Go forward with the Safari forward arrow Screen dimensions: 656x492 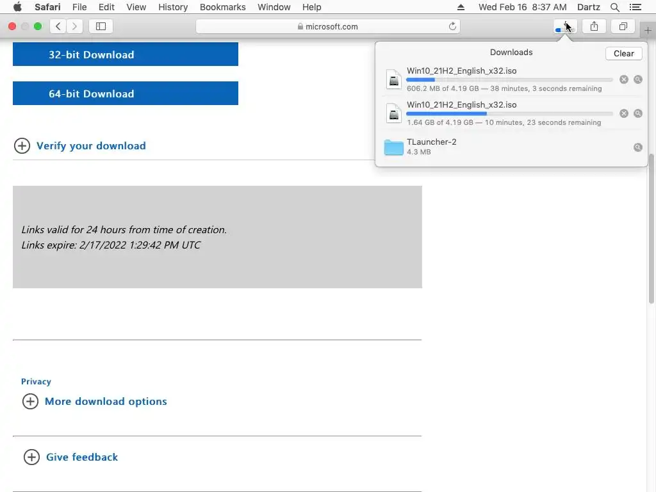[x=74, y=26]
